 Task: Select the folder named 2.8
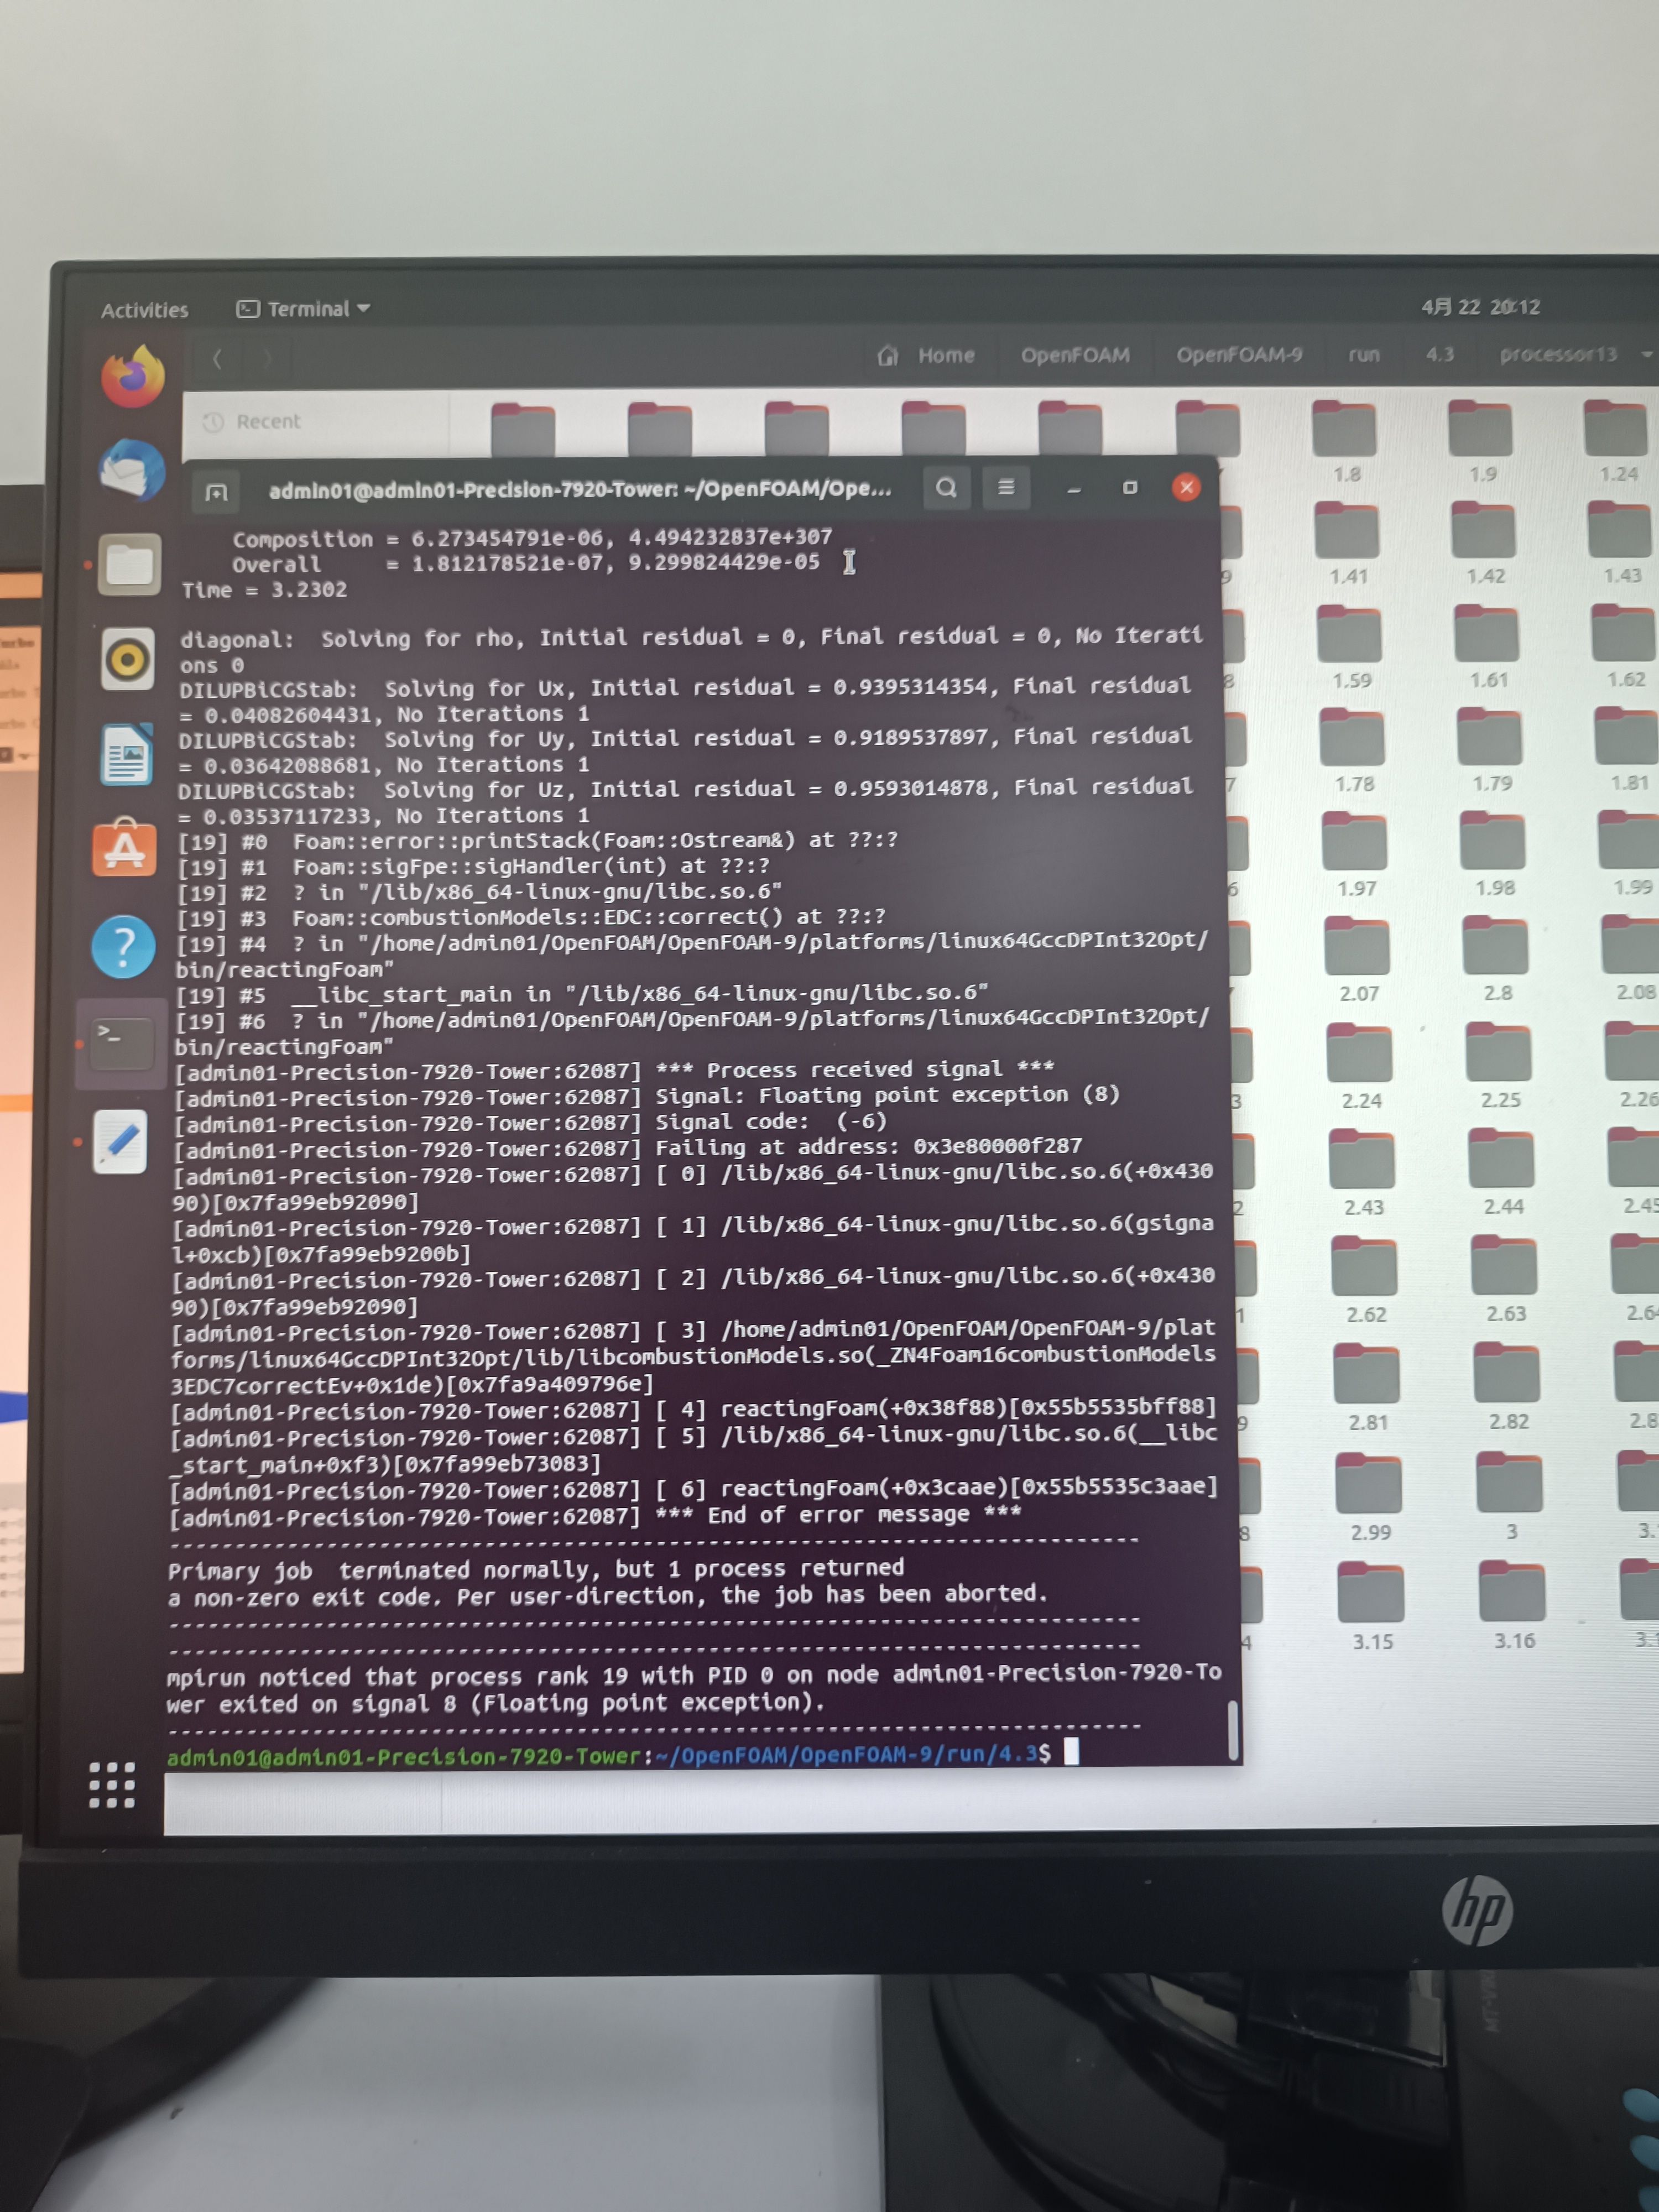(x=1497, y=959)
